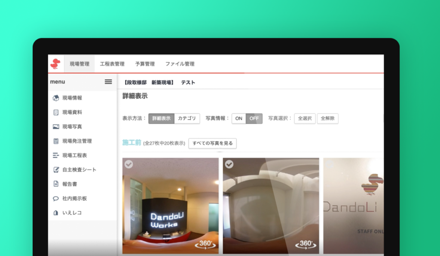Click 360 icon on DandoLi Works photo
This screenshot has width=440, height=256.
click(x=205, y=244)
